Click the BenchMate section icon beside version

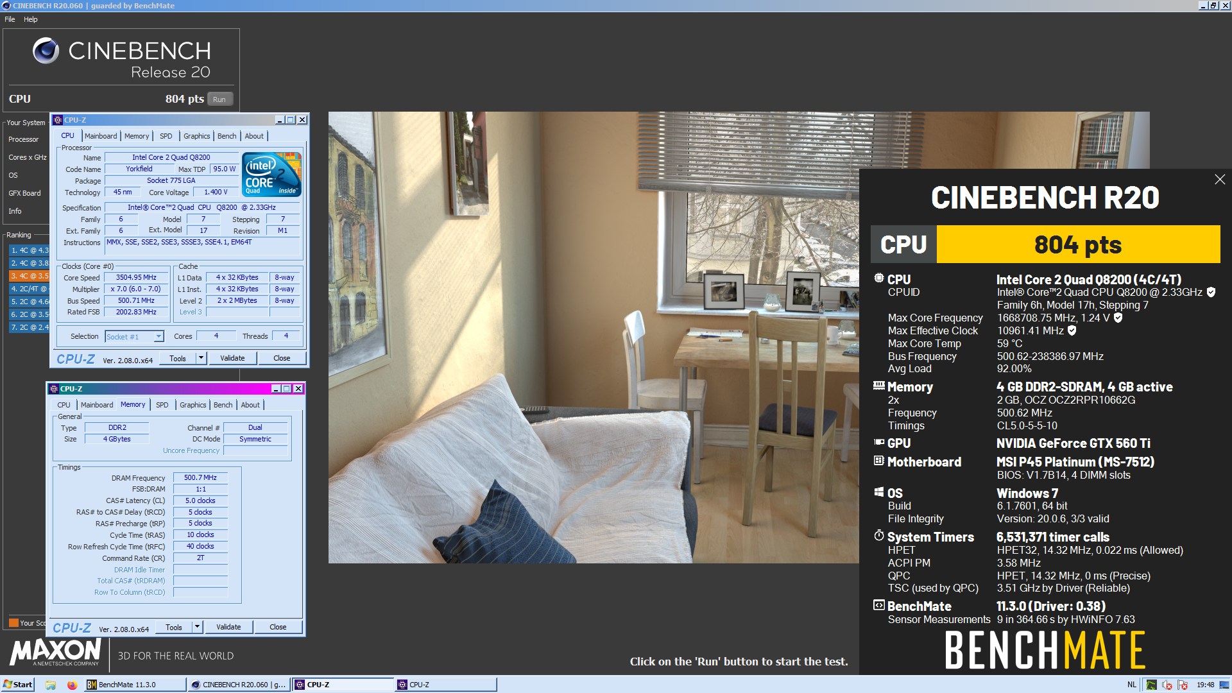pyautogui.click(x=878, y=605)
